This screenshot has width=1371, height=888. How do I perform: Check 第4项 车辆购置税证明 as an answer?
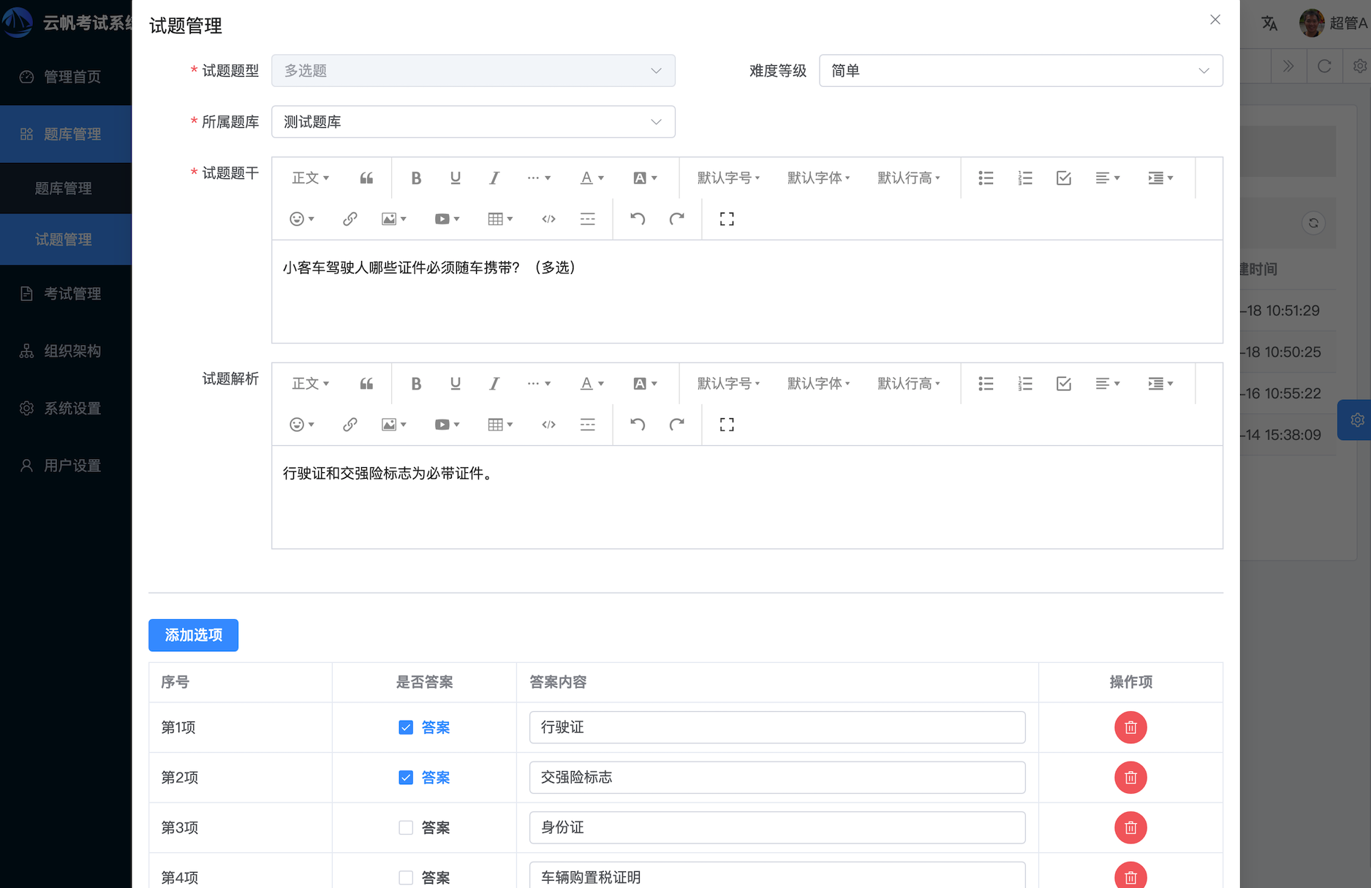coord(406,877)
